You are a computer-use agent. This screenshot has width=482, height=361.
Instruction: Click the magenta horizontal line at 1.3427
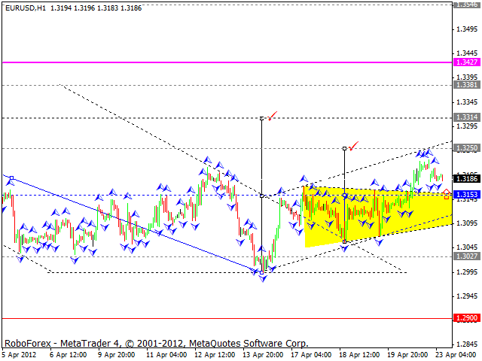coord(227,62)
